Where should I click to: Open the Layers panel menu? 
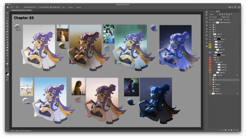[240, 11]
